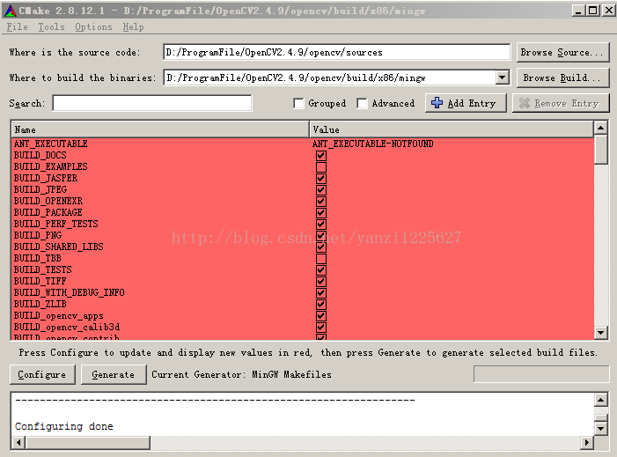Toggle the Advanced checkbox
Viewport: 617px width, 457px height.
[x=362, y=103]
